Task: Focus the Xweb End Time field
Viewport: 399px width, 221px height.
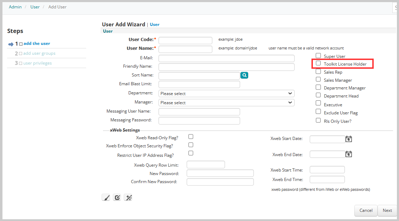Action: (327, 179)
